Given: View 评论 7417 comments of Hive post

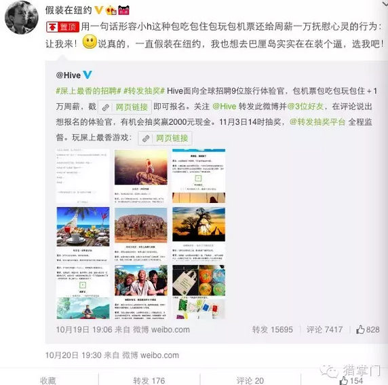Looking at the screenshot, I should click(324, 329).
